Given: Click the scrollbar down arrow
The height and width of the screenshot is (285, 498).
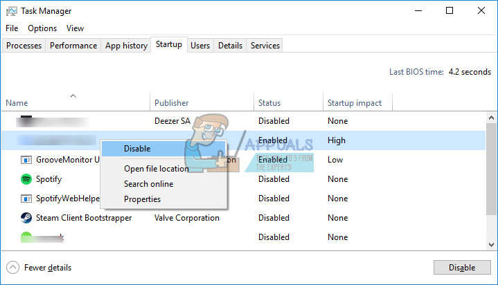Looking at the screenshot, I should point(491,244).
